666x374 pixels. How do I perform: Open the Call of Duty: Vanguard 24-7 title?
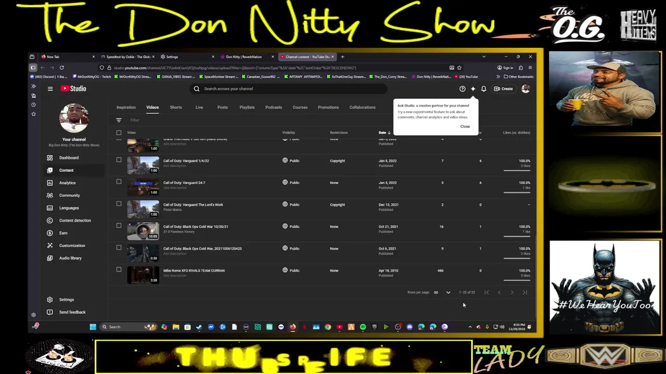184,183
